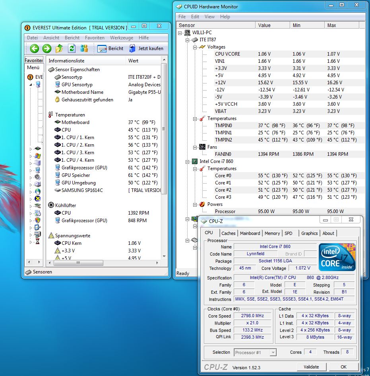This screenshot has width=370, height=376.
Task: Click the Core Speed field in CPU-Z
Action: pyautogui.click(x=252, y=316)
